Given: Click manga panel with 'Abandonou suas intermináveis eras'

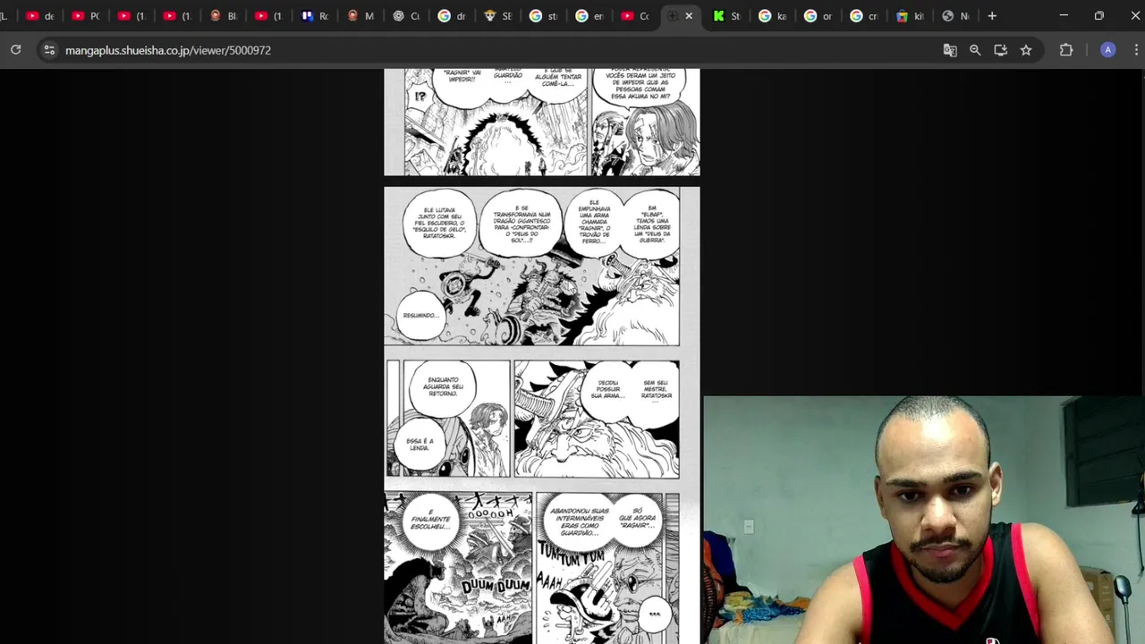Looking at the screenshot, I should (599, 568).
